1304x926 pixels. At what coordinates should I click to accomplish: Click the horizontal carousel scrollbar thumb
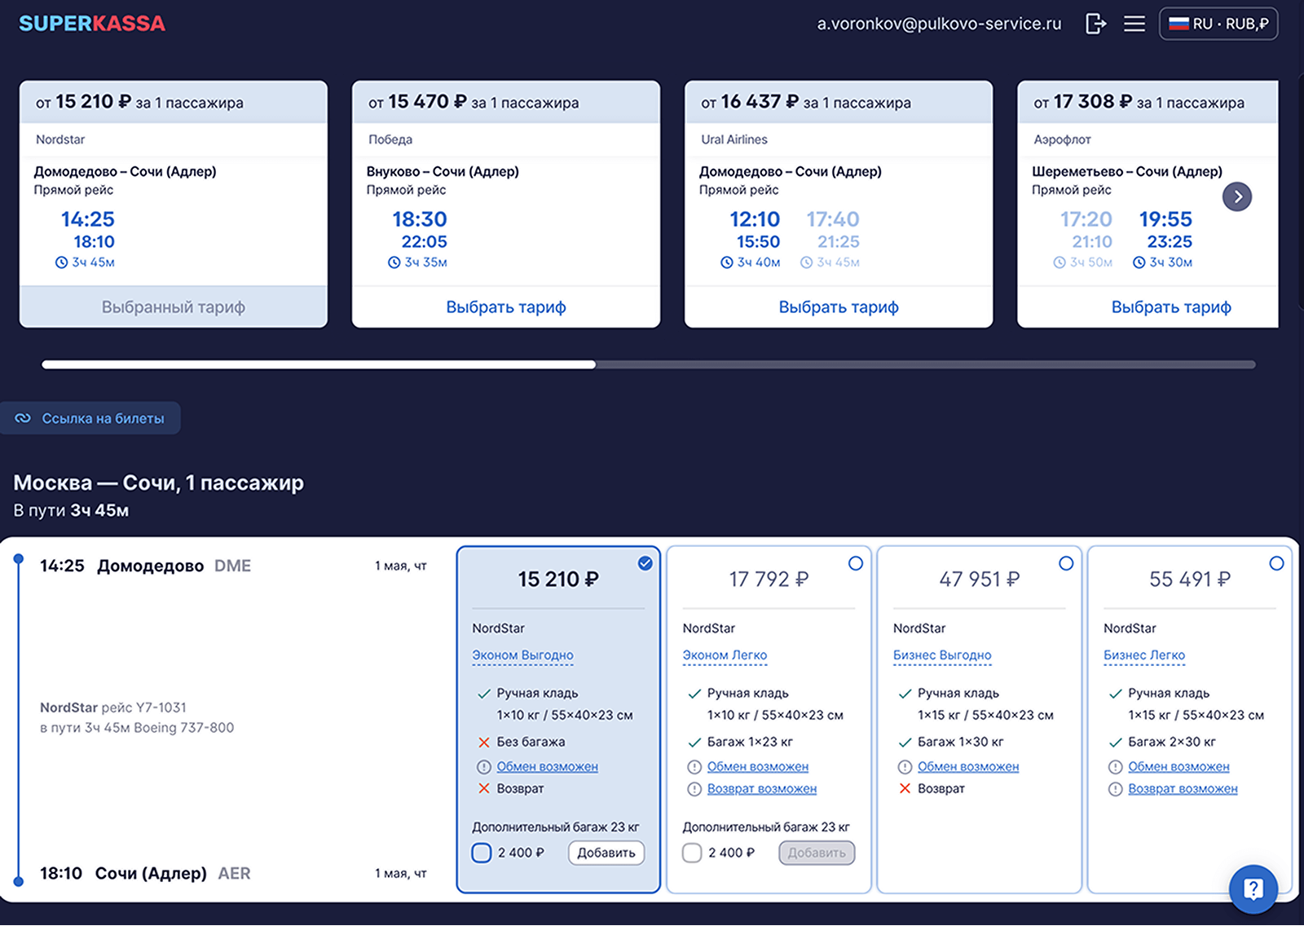pyautogui.click(x=319, y=364)
